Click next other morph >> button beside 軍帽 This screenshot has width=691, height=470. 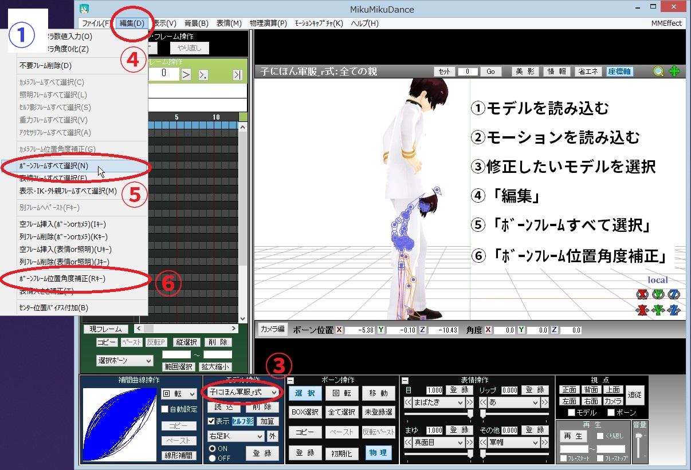point(545,443)
